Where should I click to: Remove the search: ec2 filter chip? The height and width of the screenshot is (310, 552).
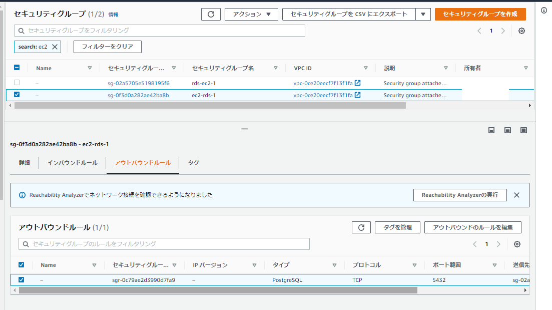55,46
